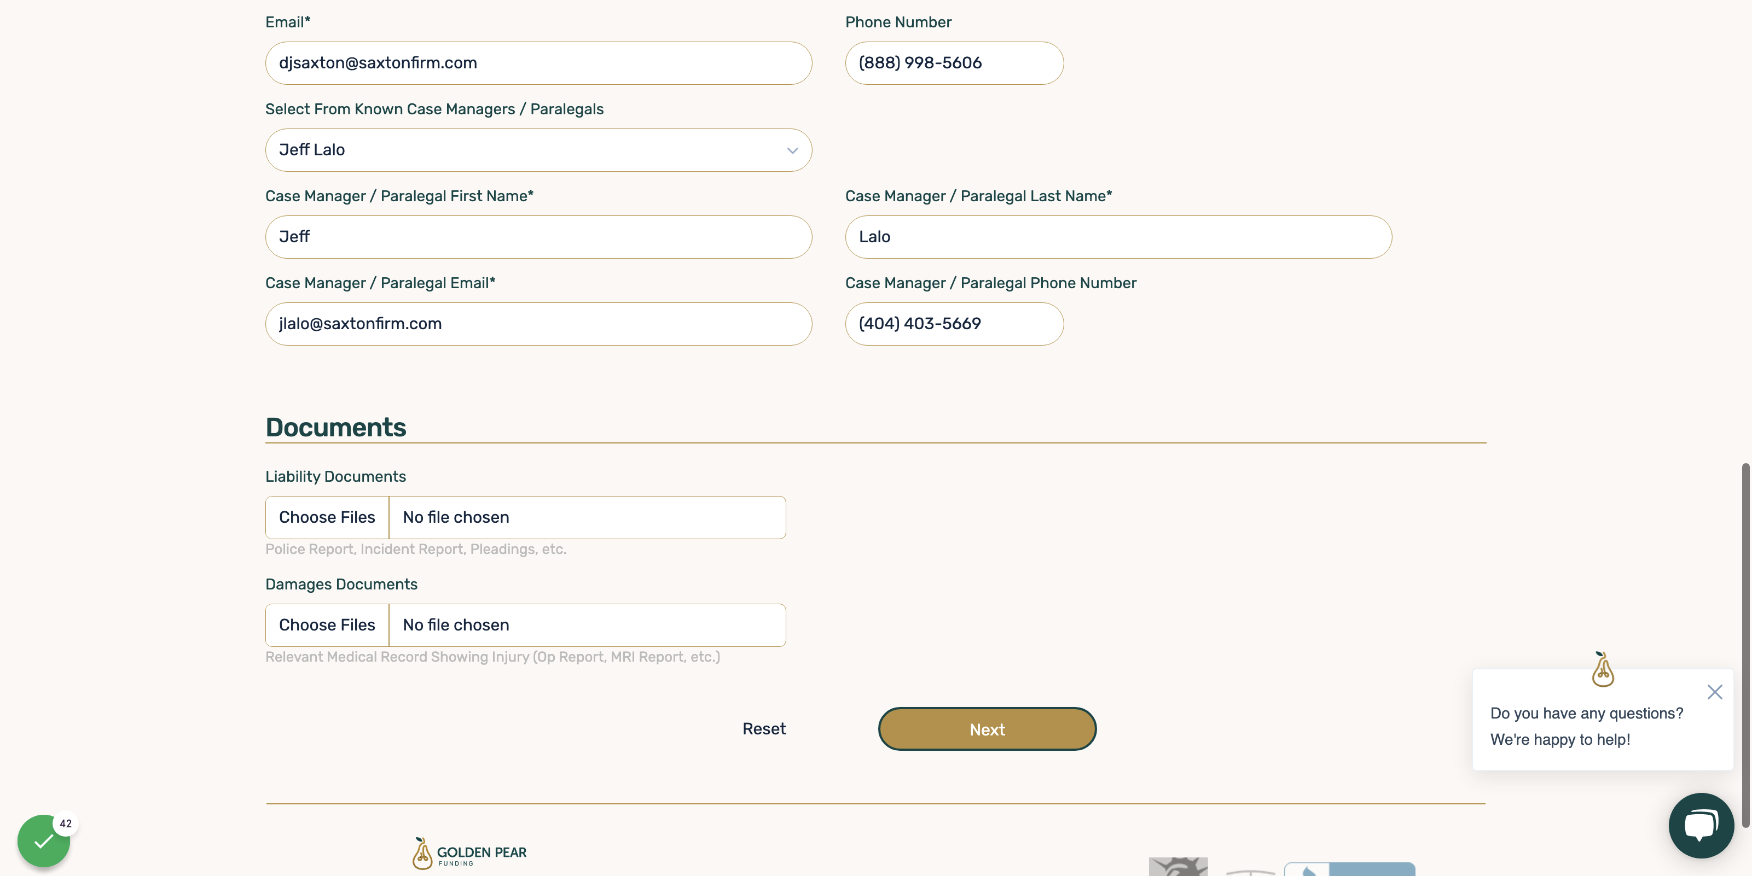Edit Paralegal First Name field Jeff
Image resolution: width=1752 pixels, height=876 pixels.
538,237
